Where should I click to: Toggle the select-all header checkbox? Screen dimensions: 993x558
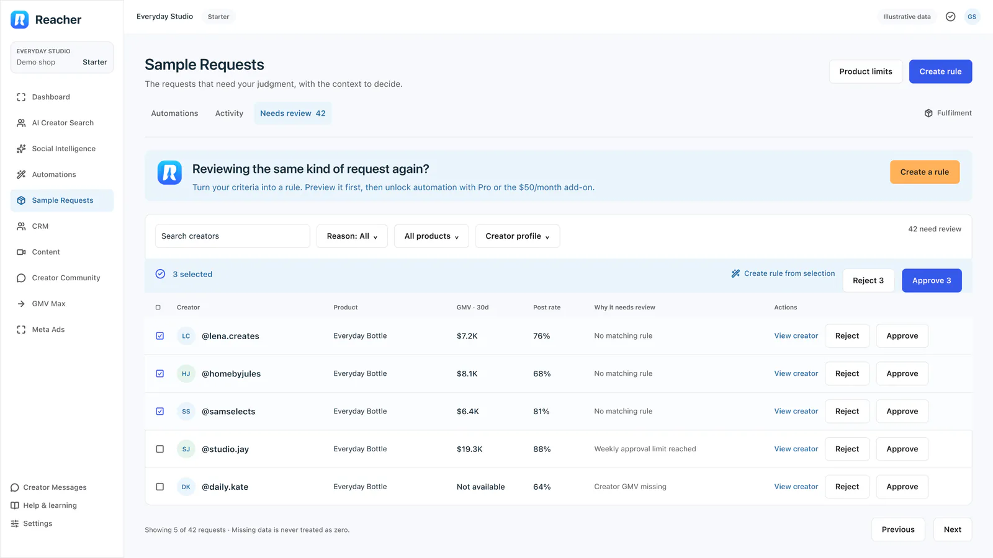(158, 308)
